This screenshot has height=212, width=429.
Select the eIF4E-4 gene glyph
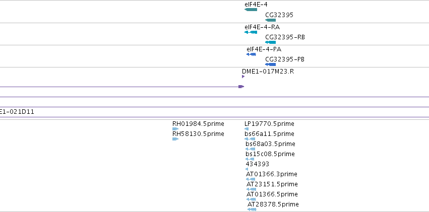(x=251, y=10)
